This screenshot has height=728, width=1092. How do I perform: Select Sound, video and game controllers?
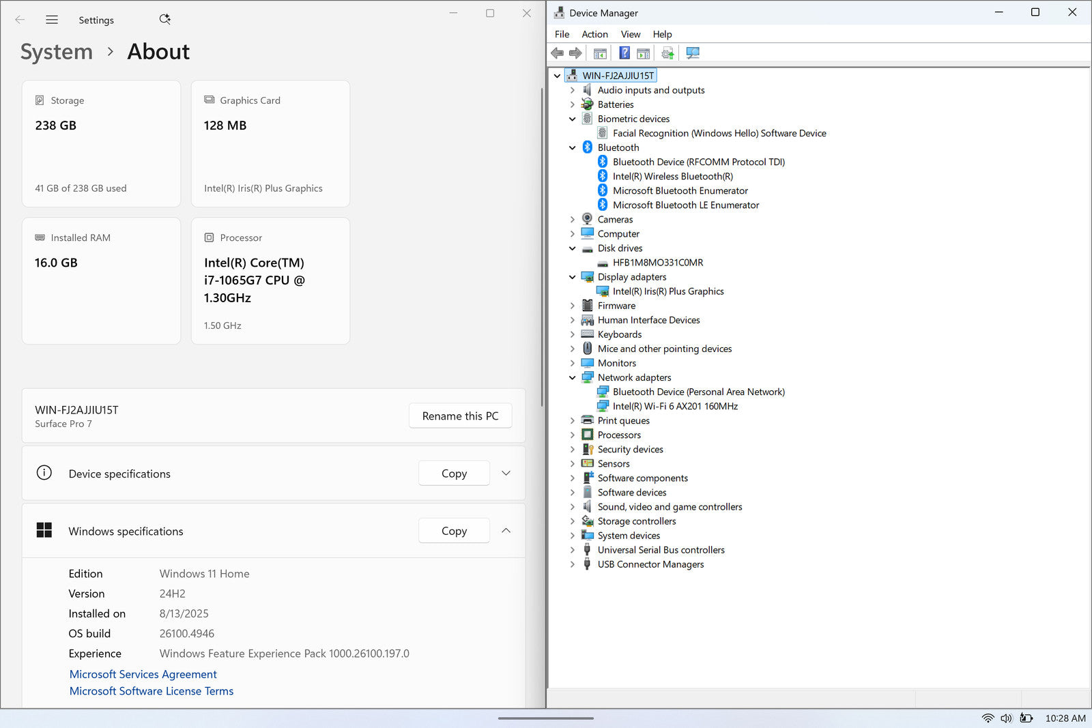click(670, 507)
